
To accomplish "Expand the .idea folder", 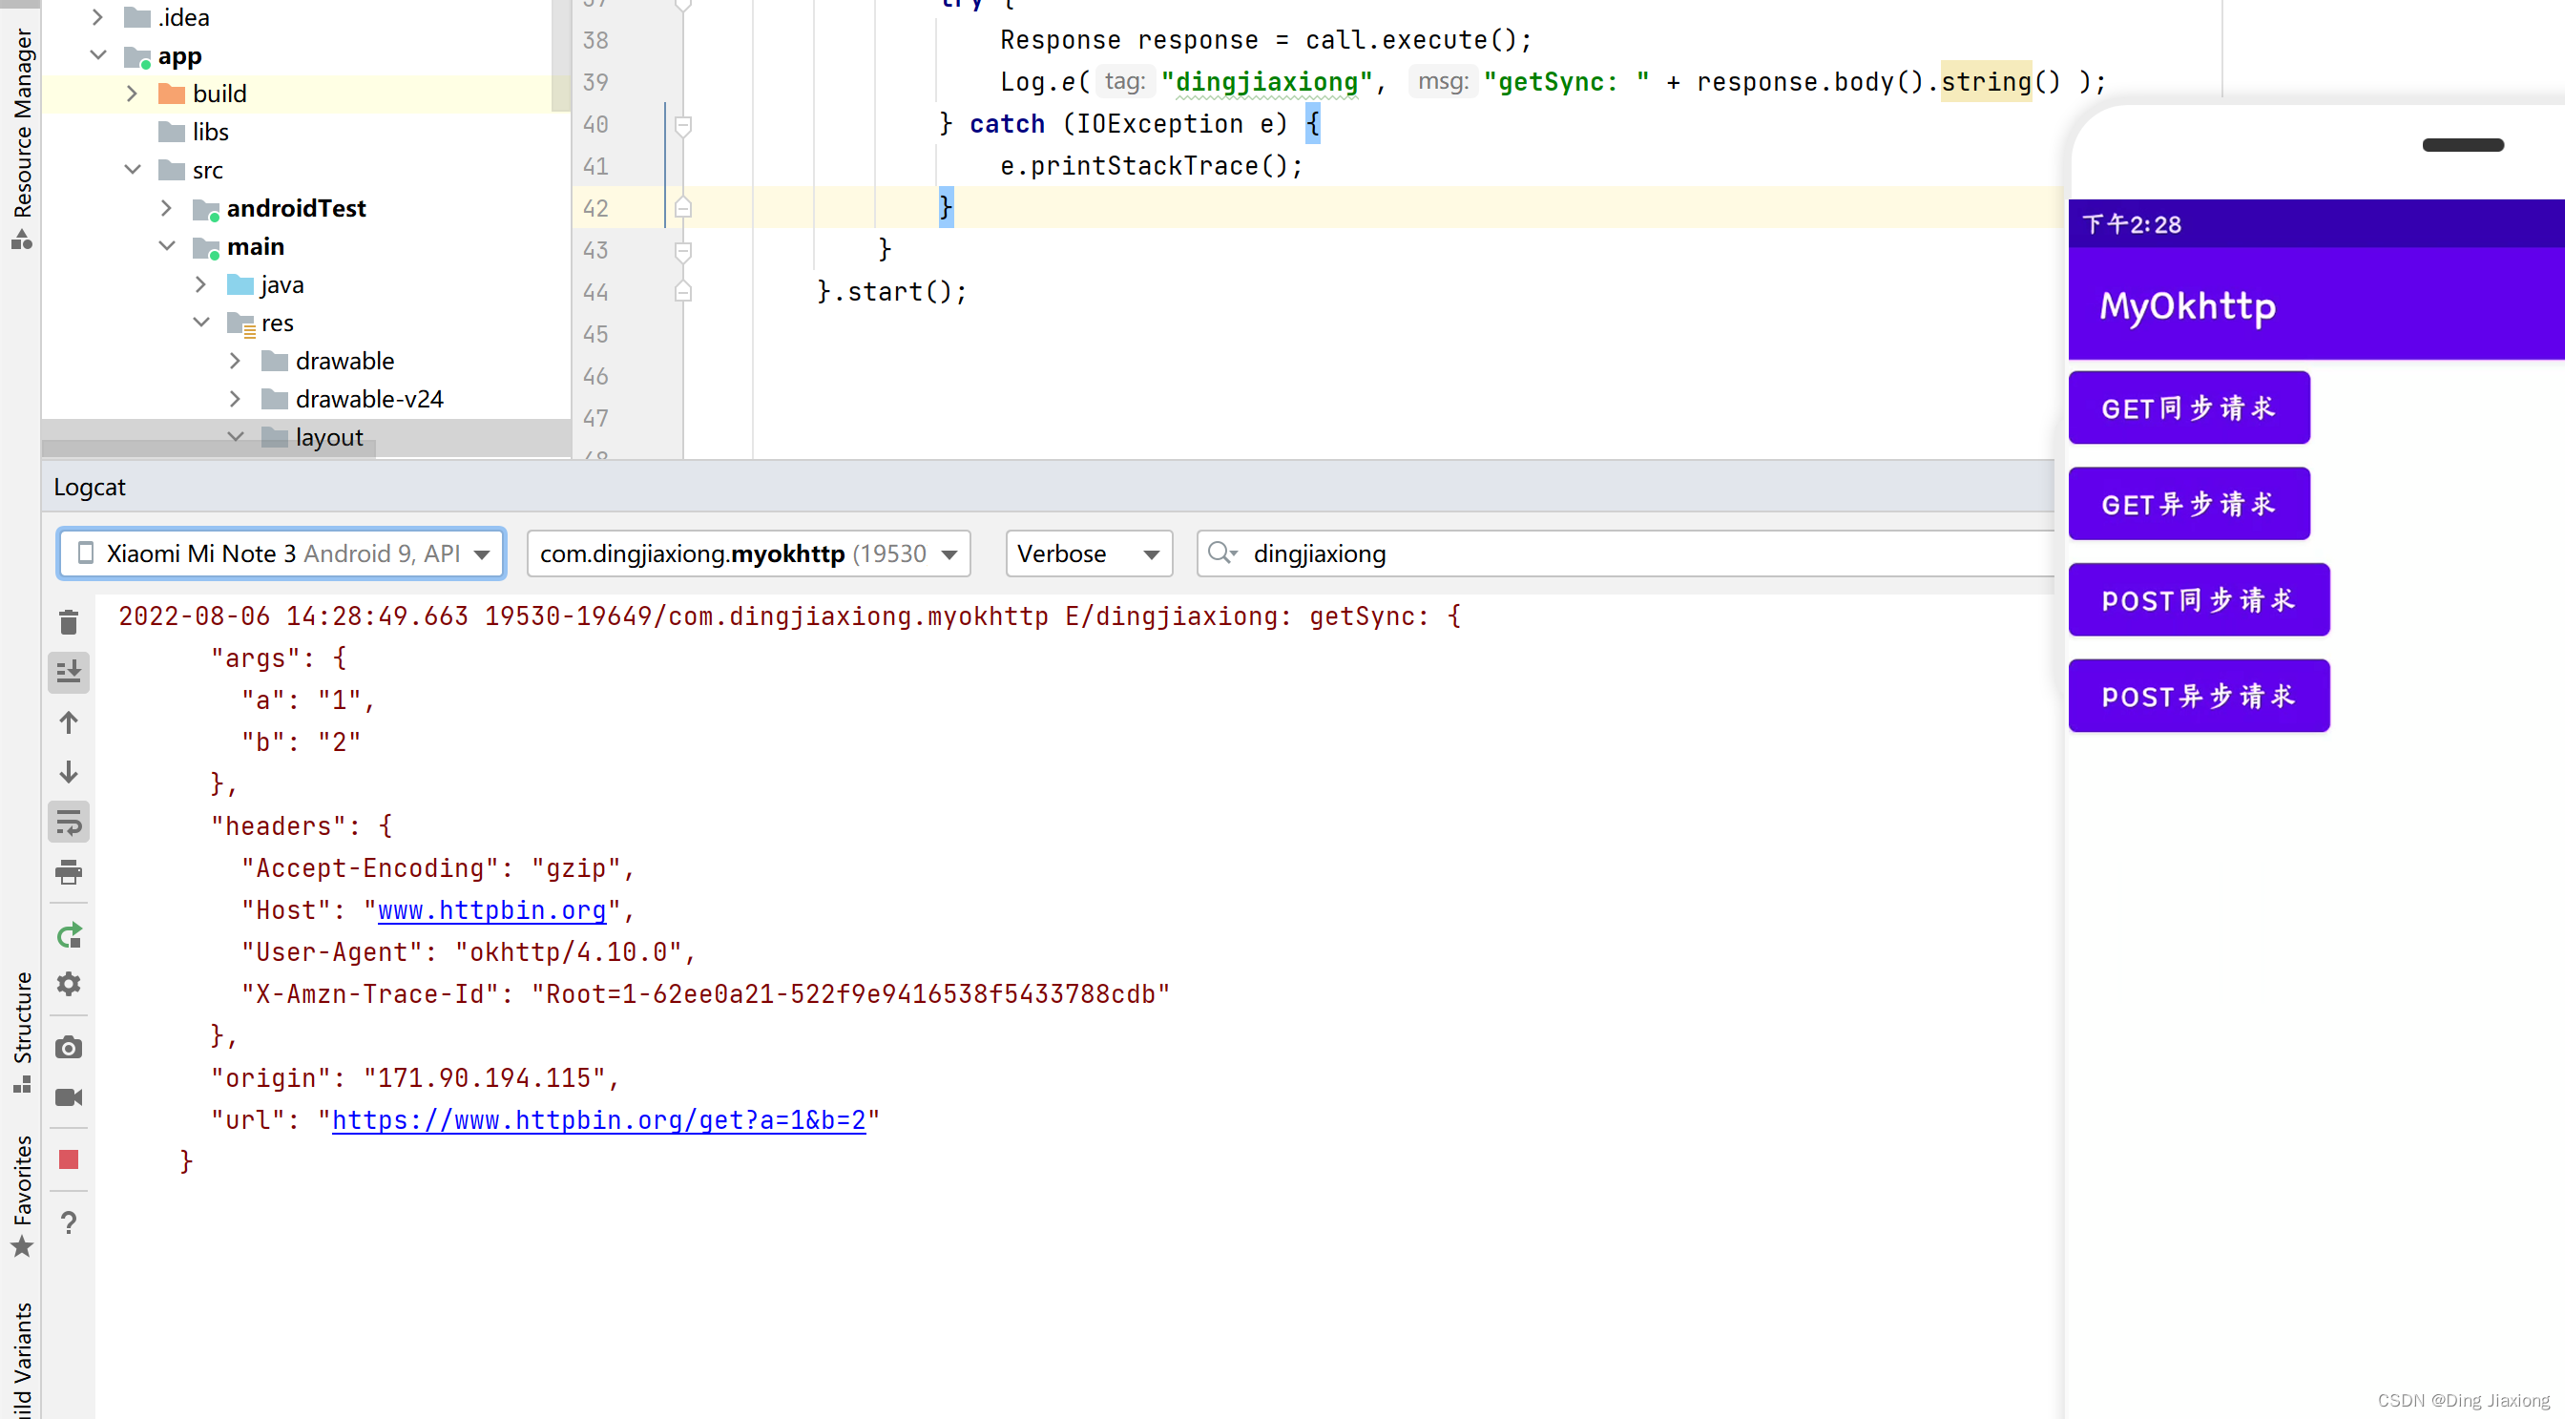I will [96, 17].
